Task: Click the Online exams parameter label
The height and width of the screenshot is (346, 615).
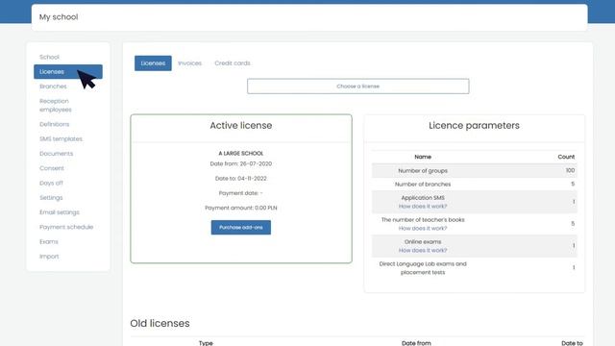Action: point(423,242)
